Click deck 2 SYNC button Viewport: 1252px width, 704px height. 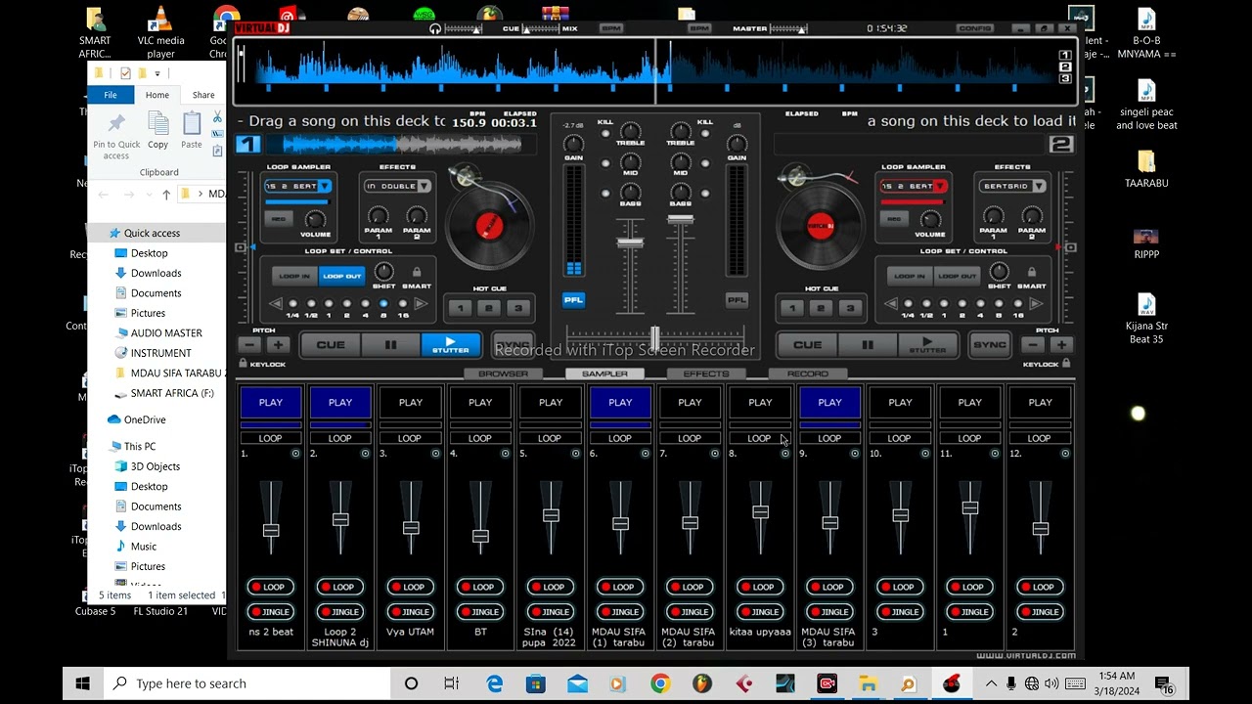(989, 344)
